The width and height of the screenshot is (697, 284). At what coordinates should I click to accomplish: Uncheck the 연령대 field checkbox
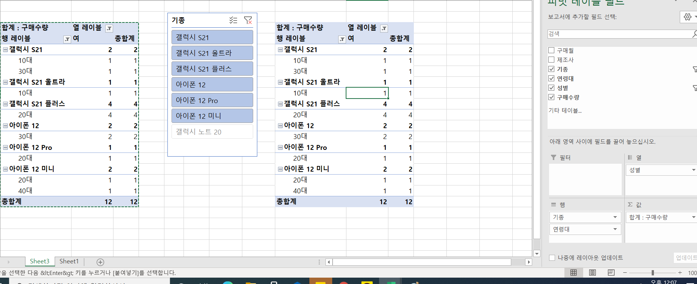551,78
